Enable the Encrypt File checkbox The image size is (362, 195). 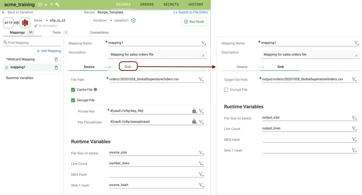(x=226, y=90)
